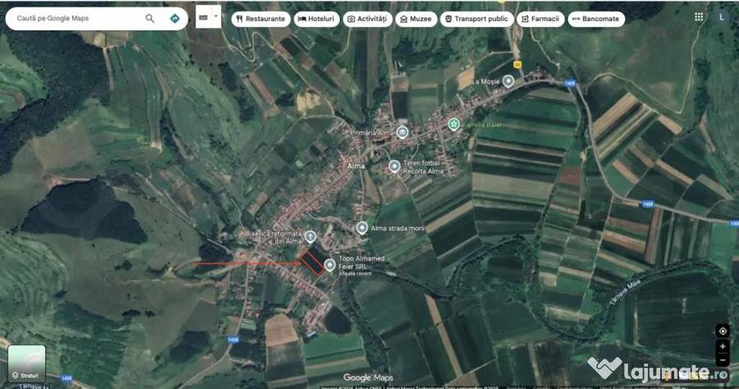Image resolution: width=739 pixels, height=389 pixels.
Task: Zoom out with the minus button
Action: click(723, 360)
